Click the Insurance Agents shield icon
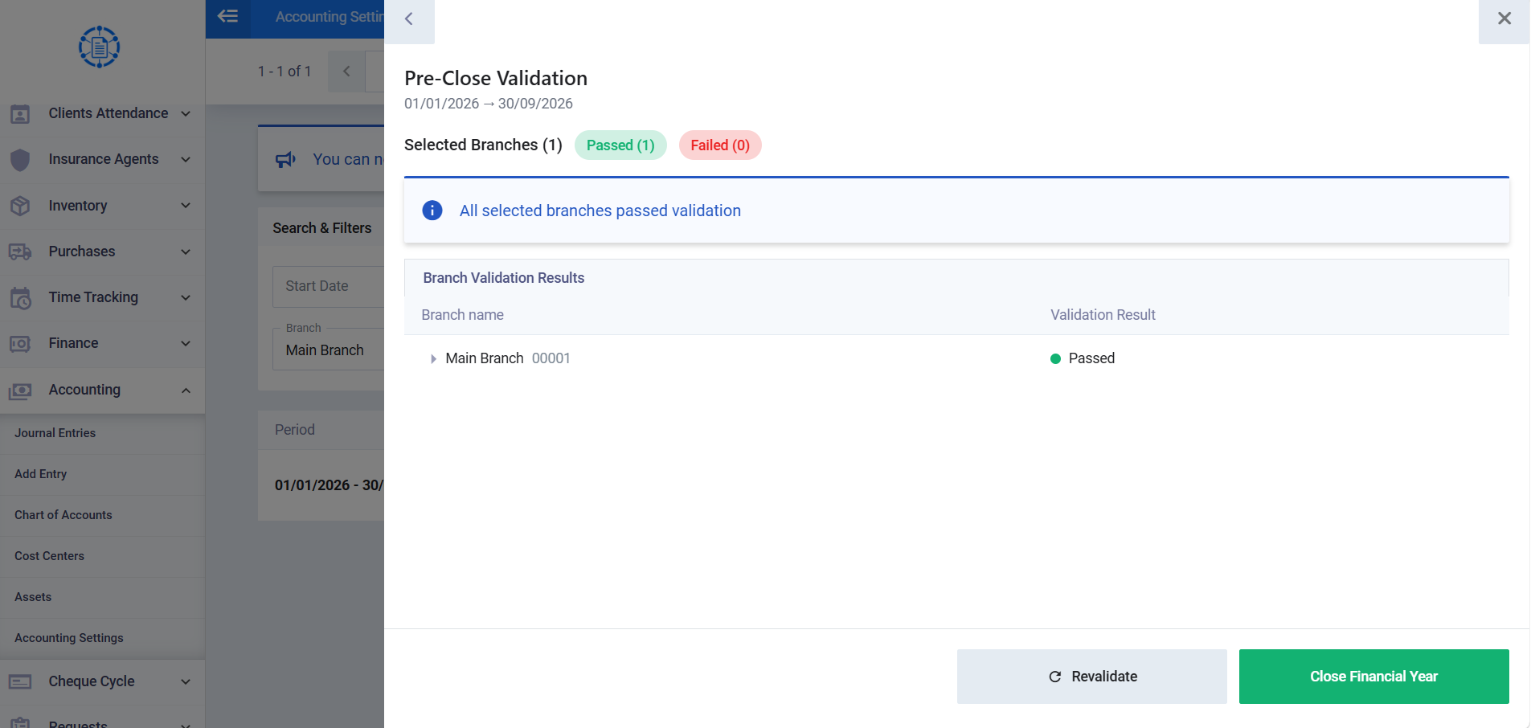 click(20, 160)
